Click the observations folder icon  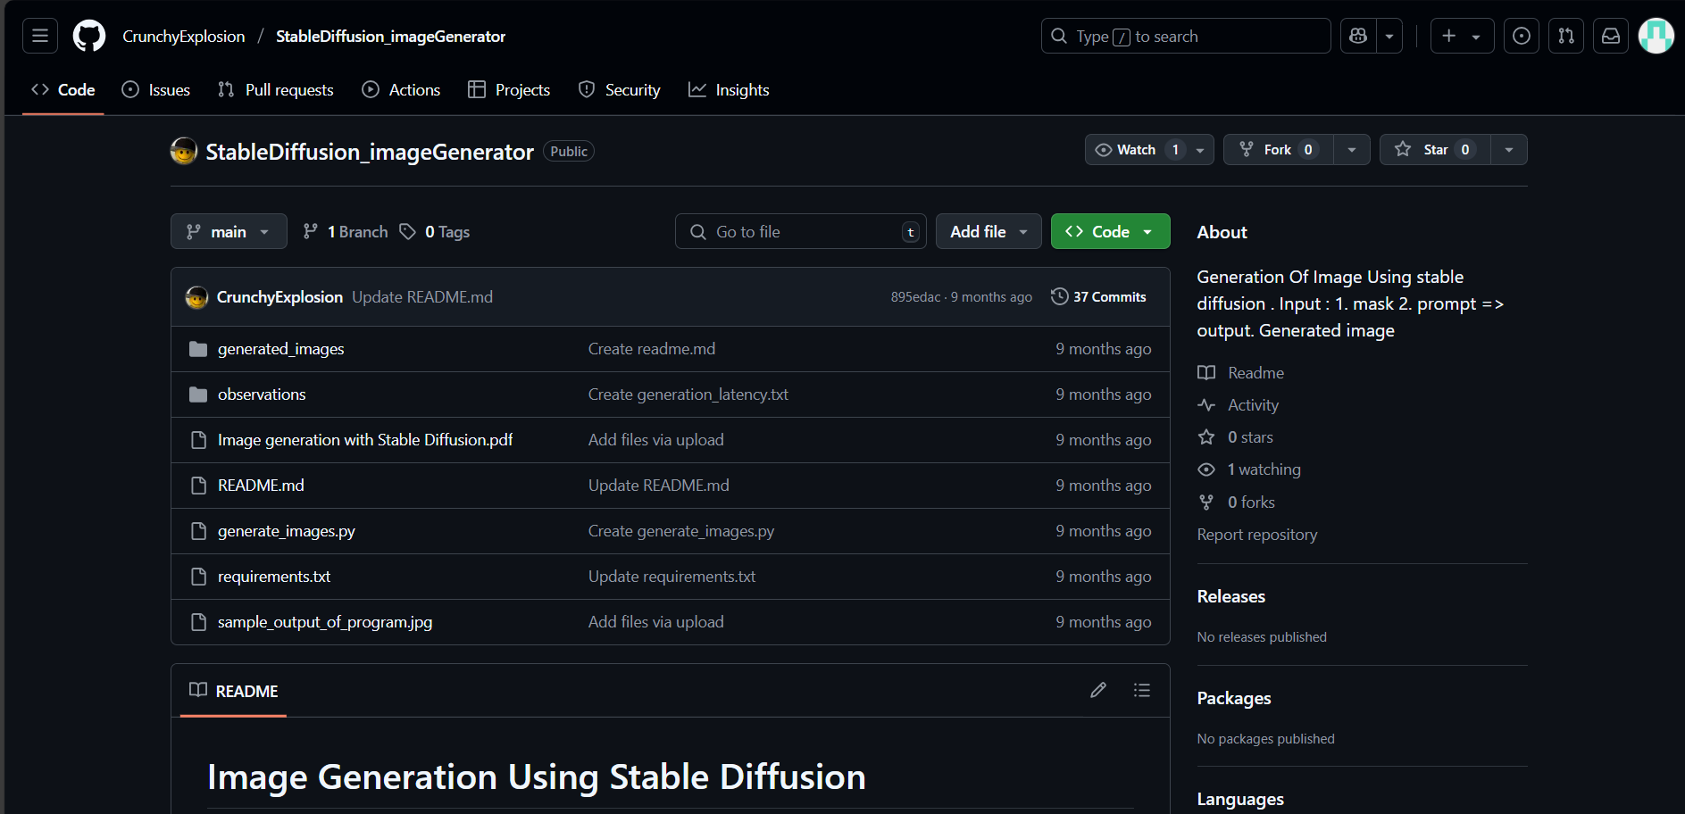198,395
